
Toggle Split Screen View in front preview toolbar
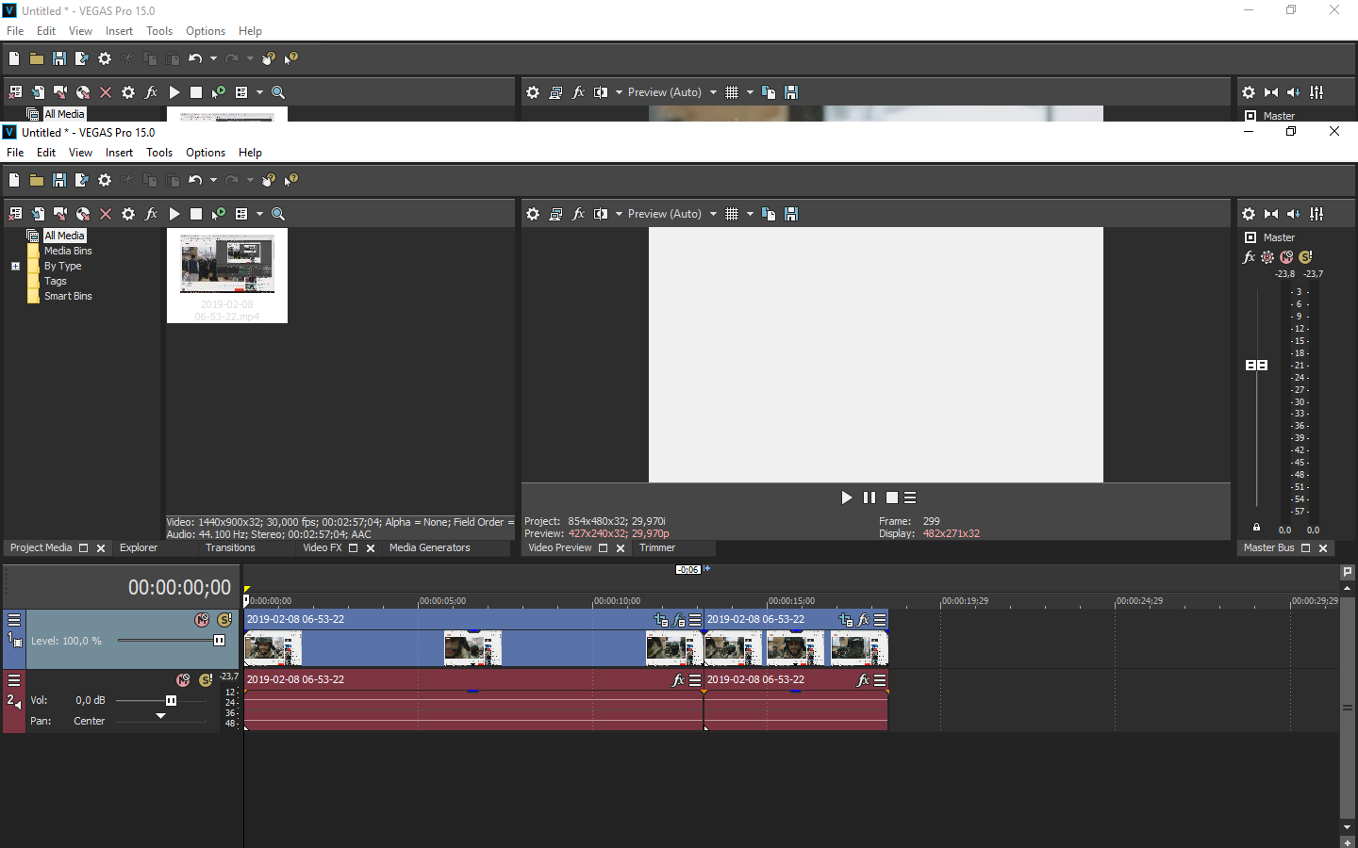(601, 214)
